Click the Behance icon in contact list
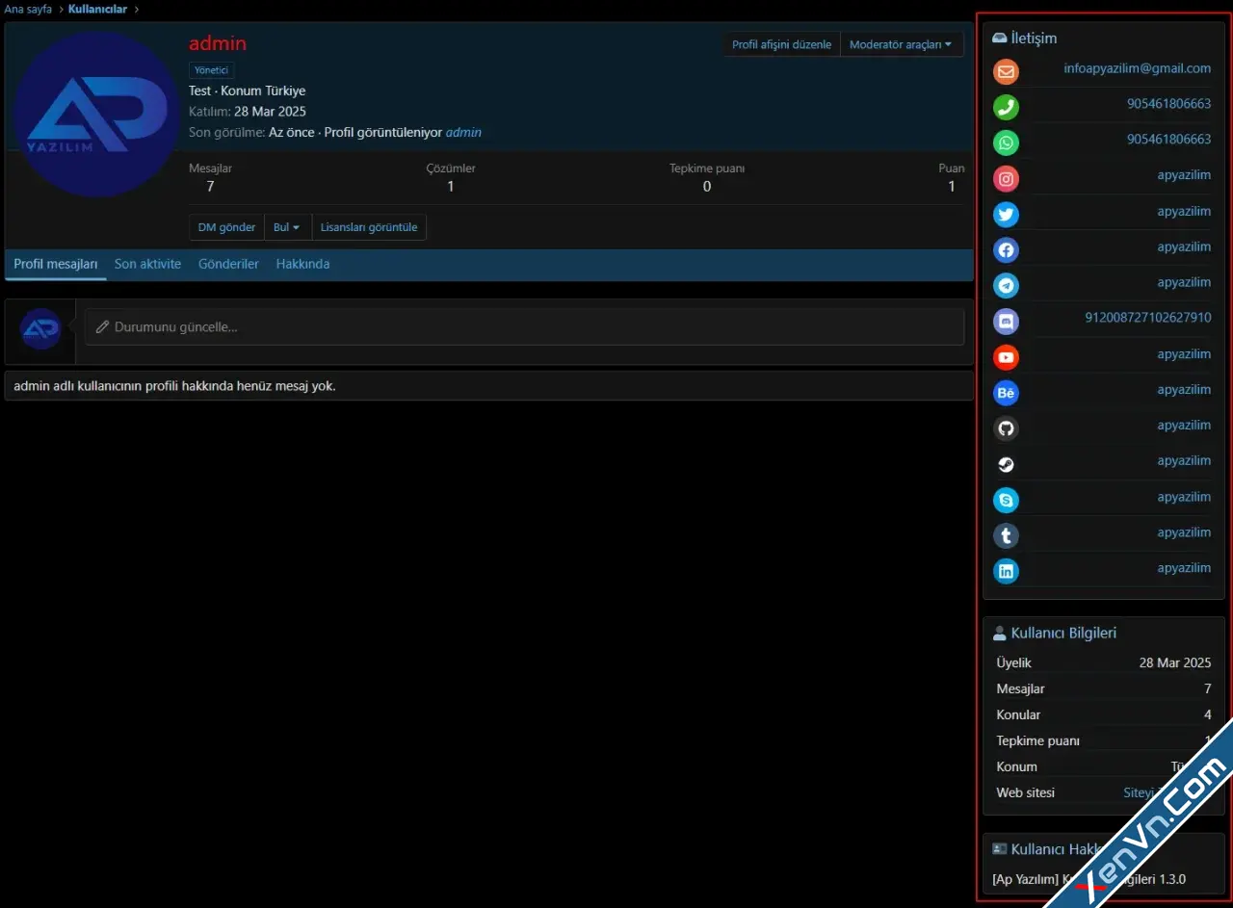This screenshot has height=908, width=1233. point(1006,393)
